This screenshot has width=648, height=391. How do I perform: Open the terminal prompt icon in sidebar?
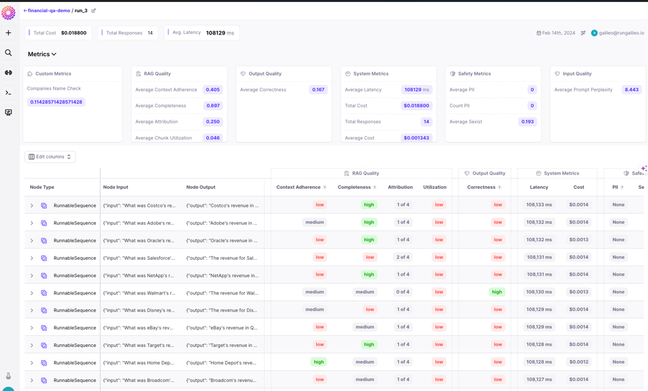pyautogui.click(x=8, y=93)
